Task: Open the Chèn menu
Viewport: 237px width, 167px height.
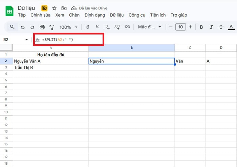Action: coord(74,15)
